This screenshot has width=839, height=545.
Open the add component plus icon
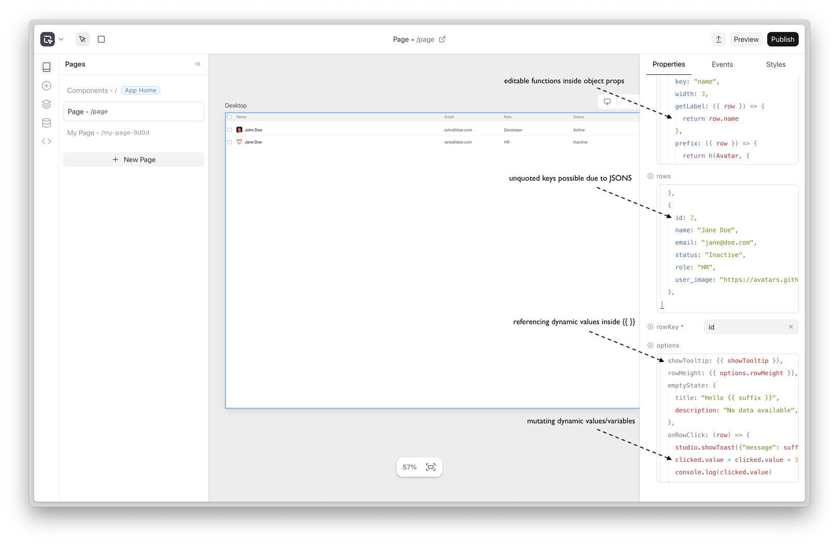pyautogui.click(x=46, y=86)
